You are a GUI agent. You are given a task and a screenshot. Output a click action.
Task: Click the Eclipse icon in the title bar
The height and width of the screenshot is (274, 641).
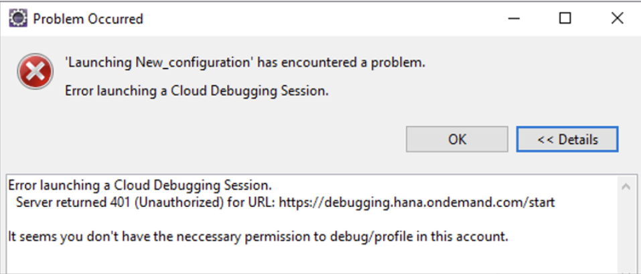[18, 18]
